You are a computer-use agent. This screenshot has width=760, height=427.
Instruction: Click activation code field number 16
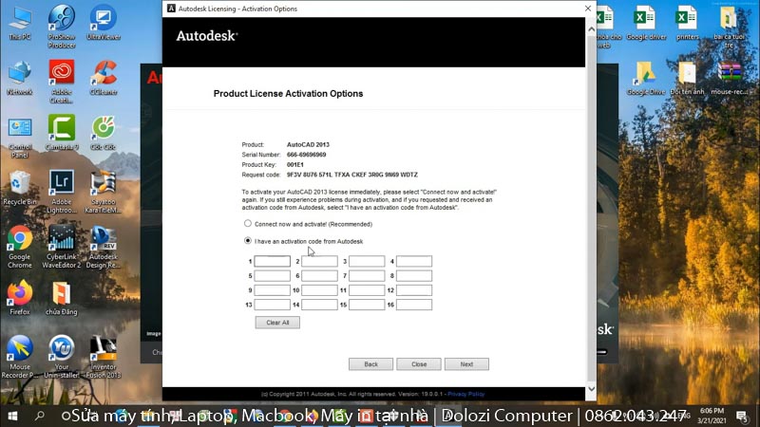point(414,305)
